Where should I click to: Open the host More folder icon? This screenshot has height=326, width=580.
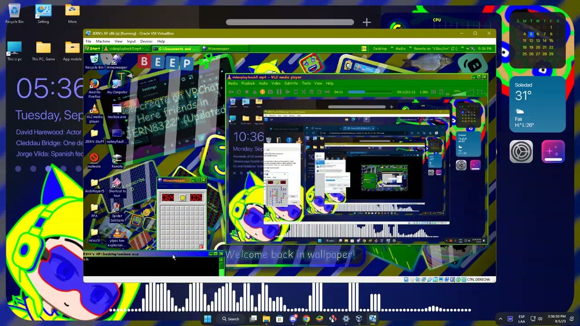pyautogui.click(x=72, y=14)
